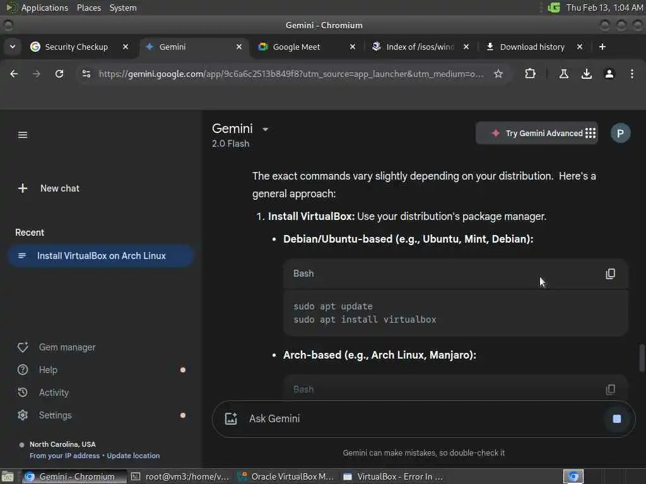Open the System menu
Screen dimensions: 646x484
(123, 8)
